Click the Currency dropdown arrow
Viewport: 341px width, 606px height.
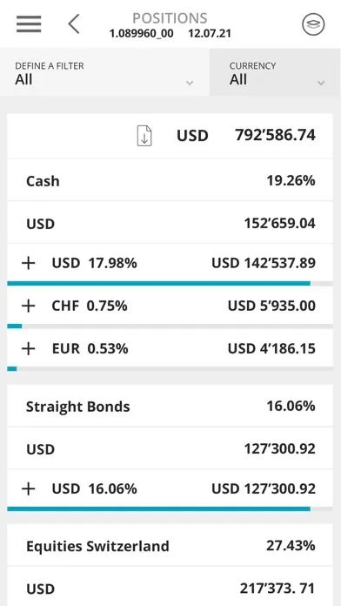point(320,83)
